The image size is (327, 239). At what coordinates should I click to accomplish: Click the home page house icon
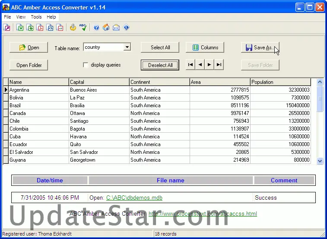106,28
